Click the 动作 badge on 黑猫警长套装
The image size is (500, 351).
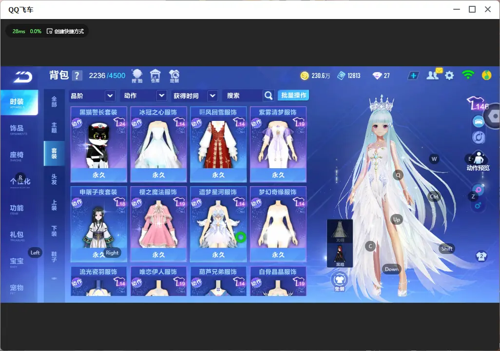pyautogui.click(x=77, y=123)
